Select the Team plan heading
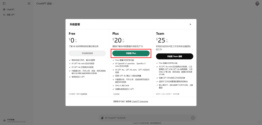262x125 pixels. click(160, 34)
